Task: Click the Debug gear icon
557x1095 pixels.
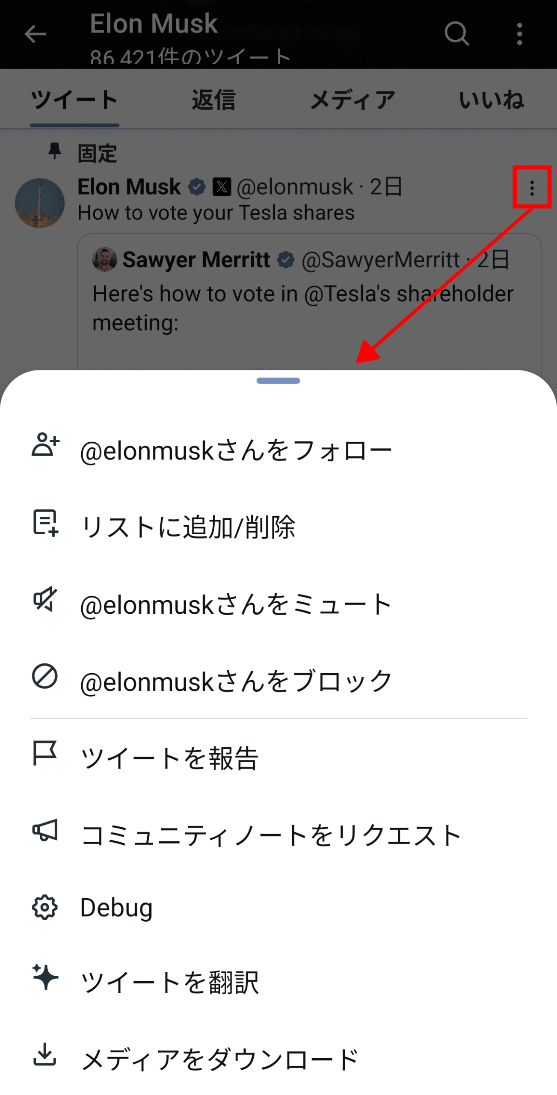Action: pos(45,907)
